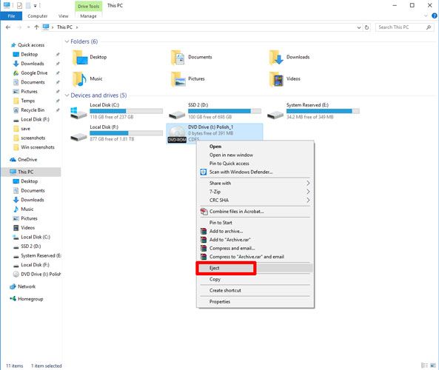This screenshot has height=370, width=439.
Task: Collapse the Devices and drives section
Action: (x=67, y=95)
